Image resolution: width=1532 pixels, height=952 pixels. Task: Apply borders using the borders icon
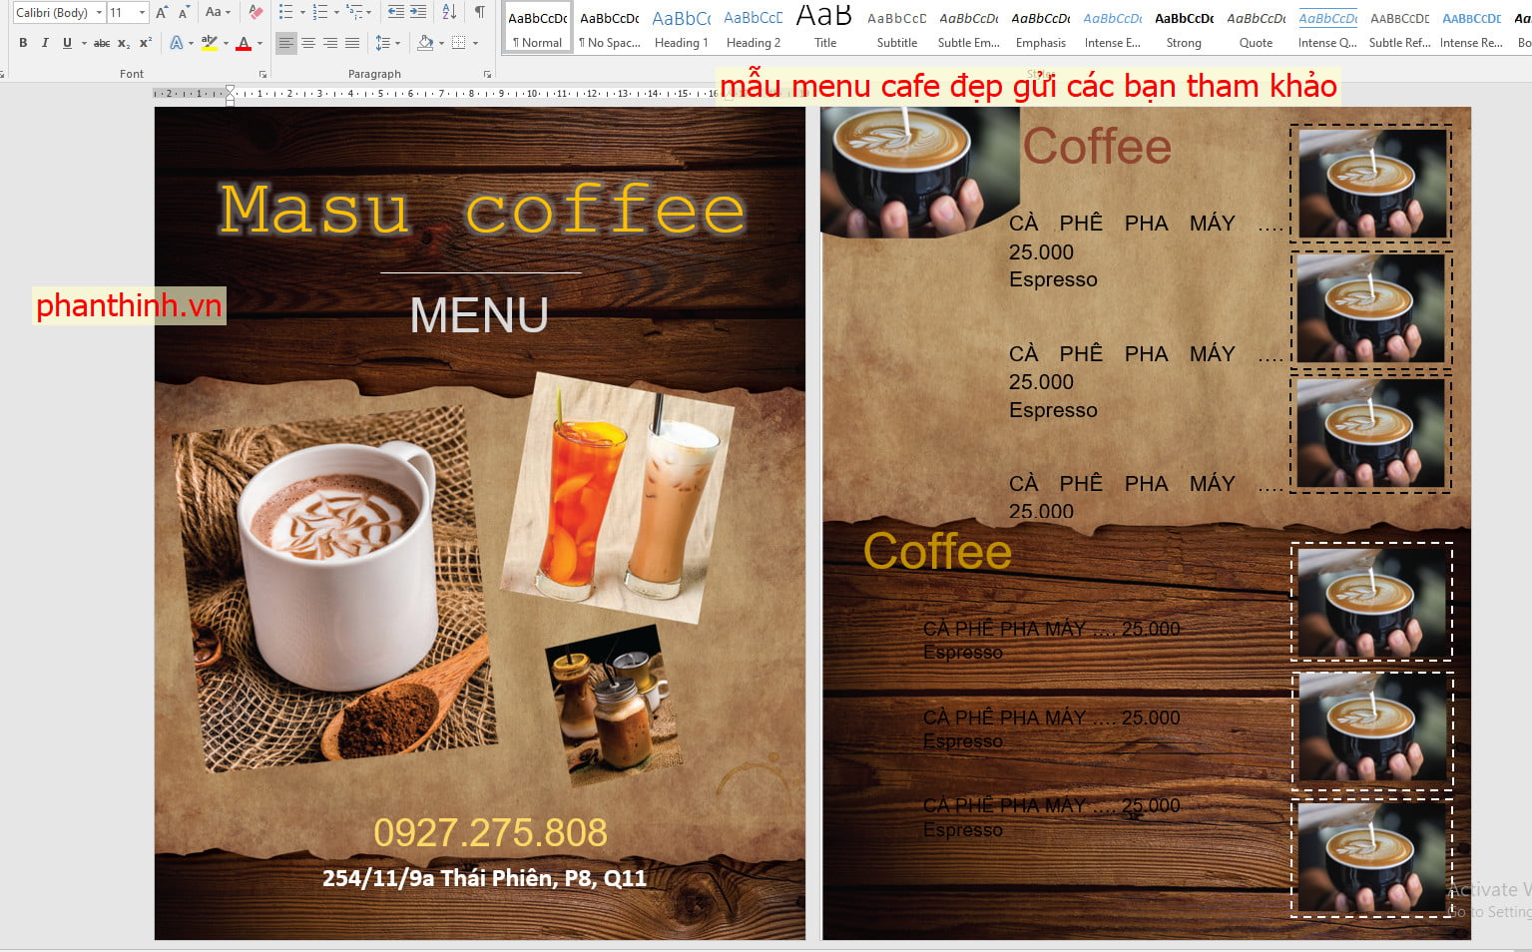(459, 43)
